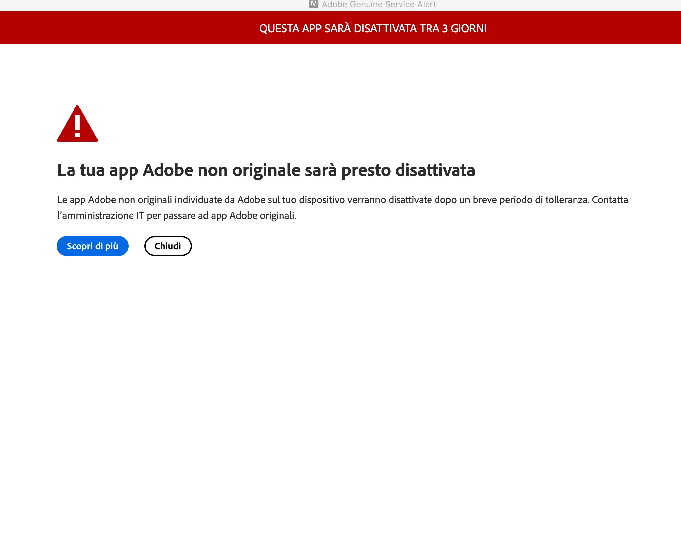Click the word QUESTA in the red banner
The width and height of the screenshot is (681, 558).
[279, 28]
